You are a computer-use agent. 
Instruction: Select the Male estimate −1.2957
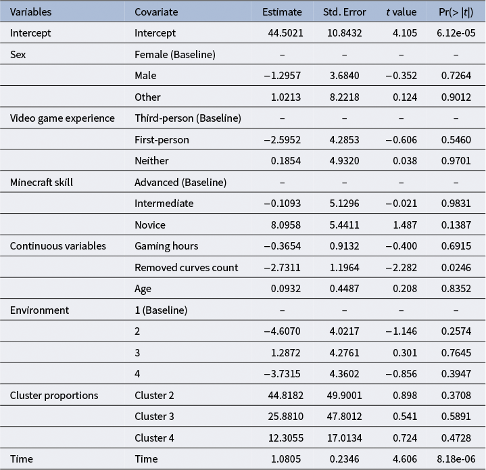(283, 76)
